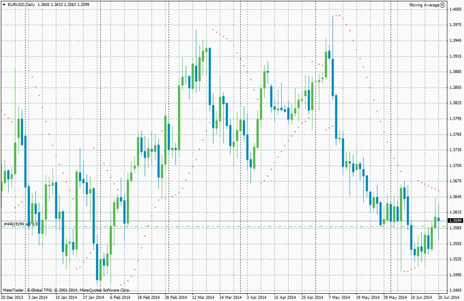Screen dimensions: 464x301
Task: Click the 1.3645 price scale label
Action: [455, 197]
